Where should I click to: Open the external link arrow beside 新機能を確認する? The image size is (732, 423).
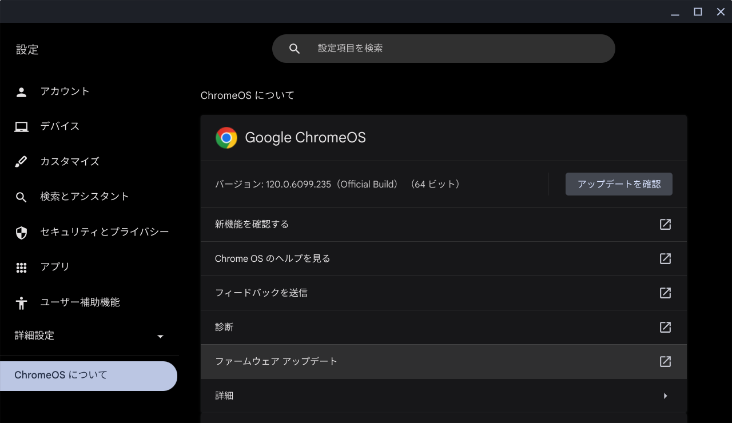665,224
